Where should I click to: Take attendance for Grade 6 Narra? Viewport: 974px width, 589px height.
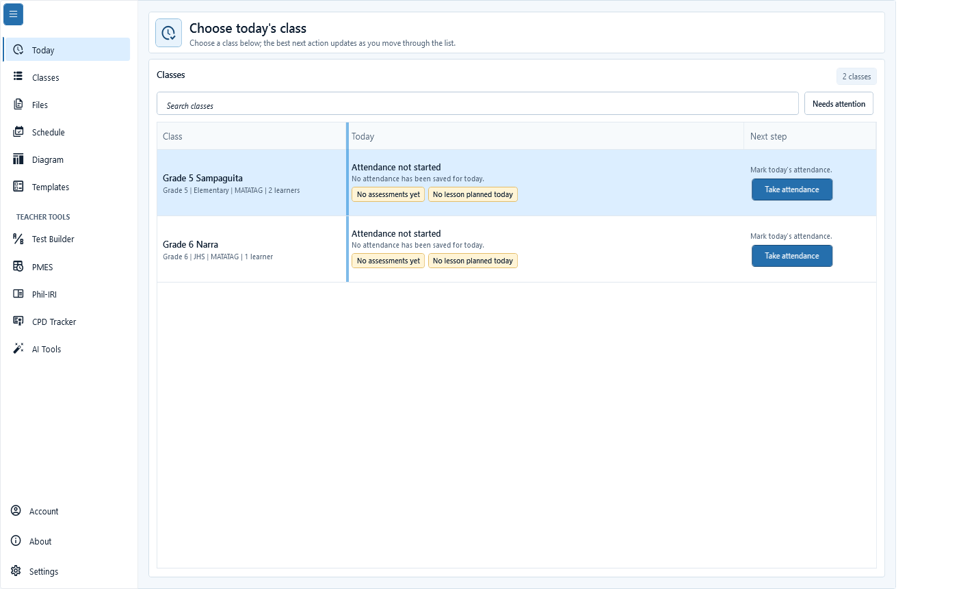tap(792, 256)
